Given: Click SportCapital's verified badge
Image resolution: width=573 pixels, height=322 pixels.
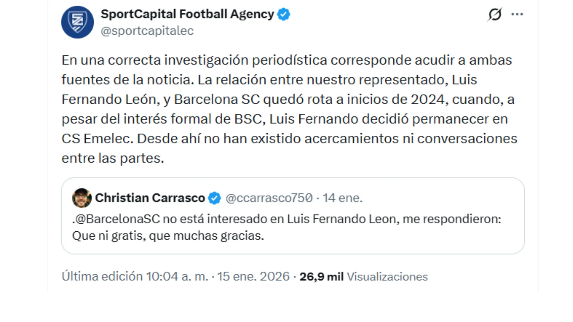Looking at the screenshot, I should coord(283,14).
